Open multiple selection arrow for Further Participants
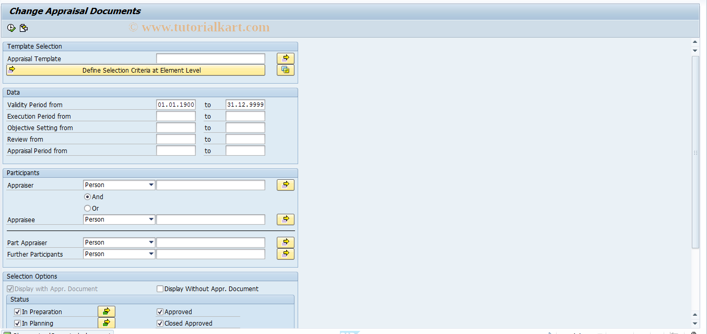 [286, 254]
